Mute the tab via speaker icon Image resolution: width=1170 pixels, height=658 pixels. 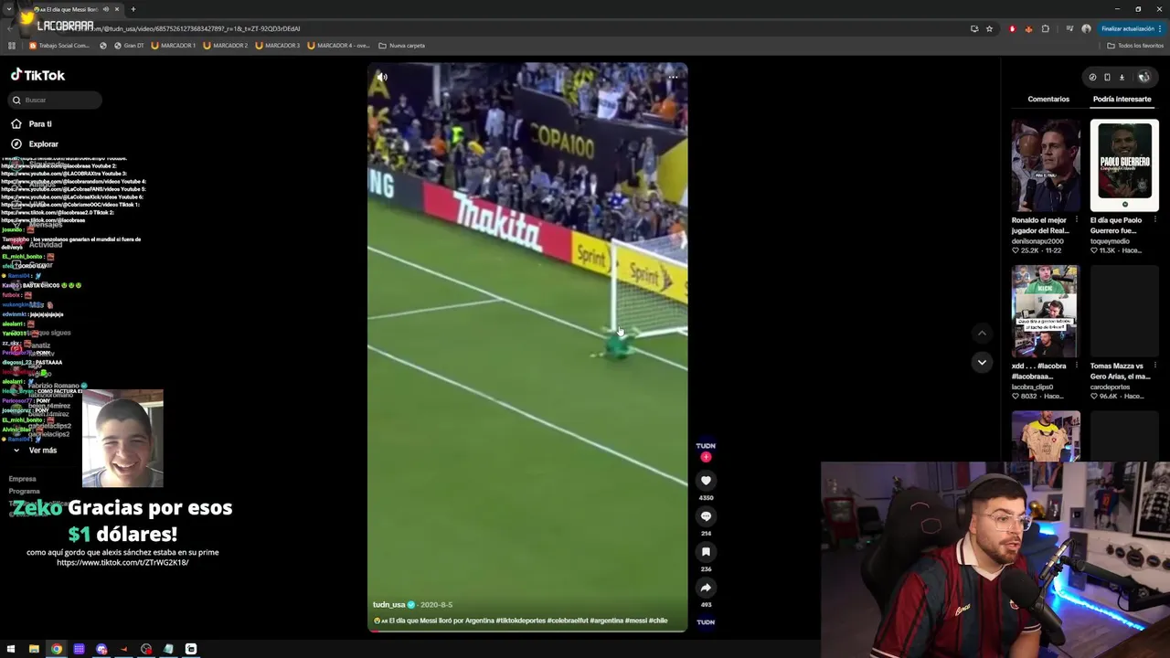106,9
